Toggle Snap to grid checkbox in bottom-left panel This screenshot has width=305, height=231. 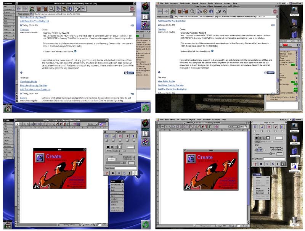134,157
